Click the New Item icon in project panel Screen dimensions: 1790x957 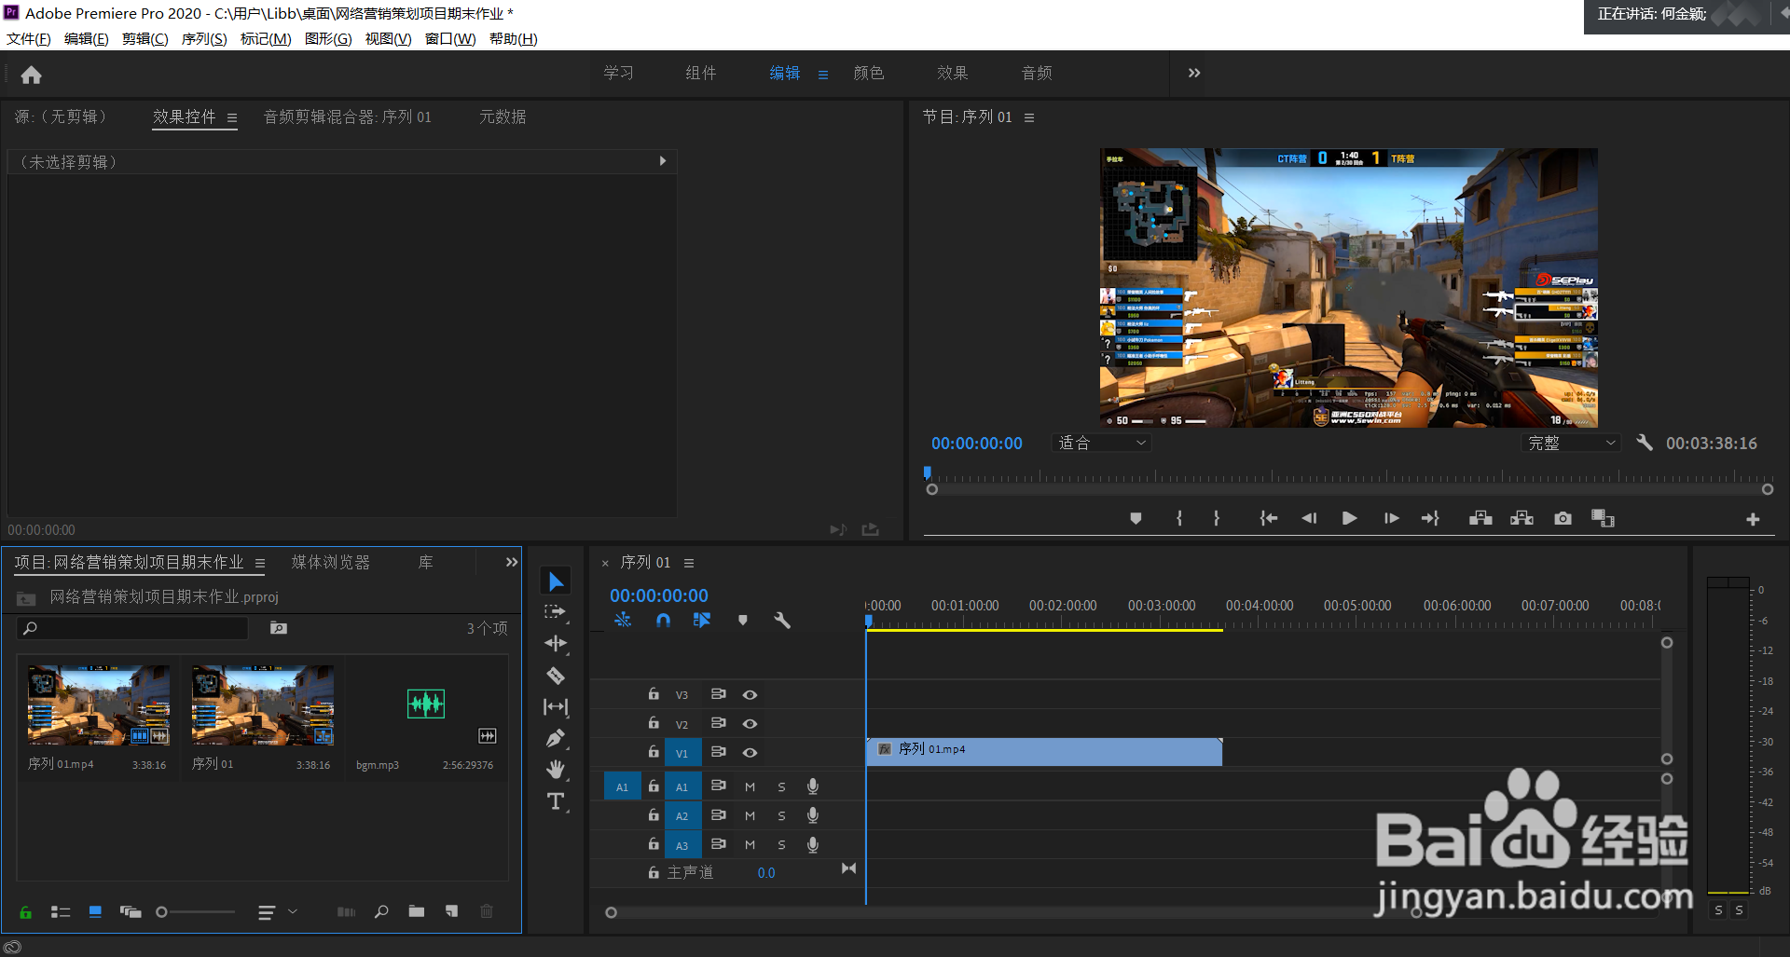pyautogui.click(x=452, y=911)
